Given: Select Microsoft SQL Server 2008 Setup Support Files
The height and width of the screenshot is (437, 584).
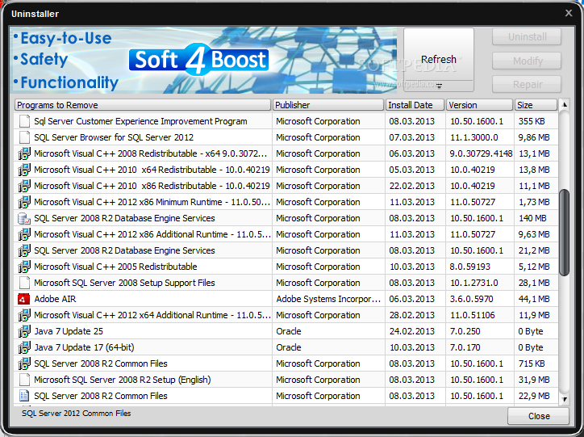Looking at the screenshot, I should coord(124,283).
